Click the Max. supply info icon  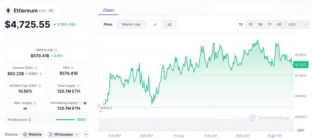pos(35,103)
